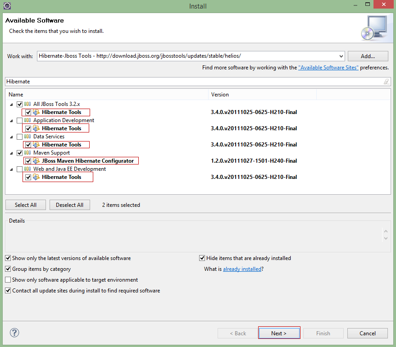Click the category icon beside Data Services

27,137
